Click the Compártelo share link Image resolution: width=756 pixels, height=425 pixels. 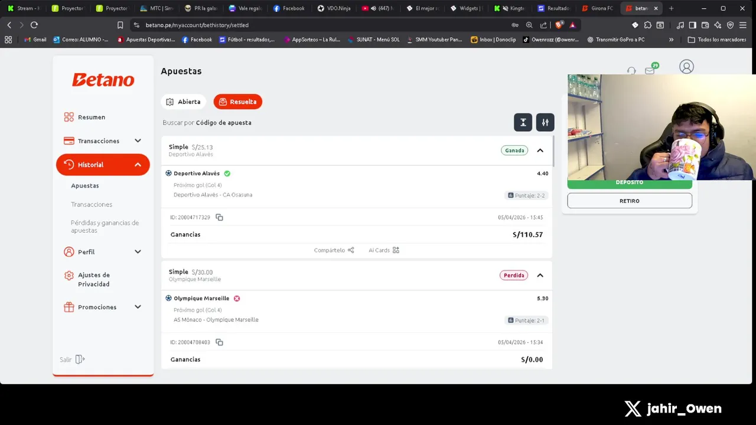click(334, 250)
